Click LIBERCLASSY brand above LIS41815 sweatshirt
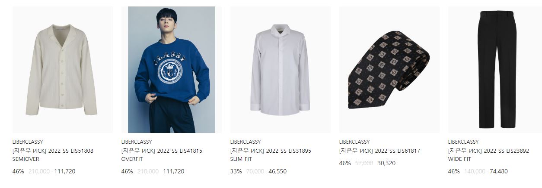This screenshot has height=188, width=542. [x=137, y=142]
